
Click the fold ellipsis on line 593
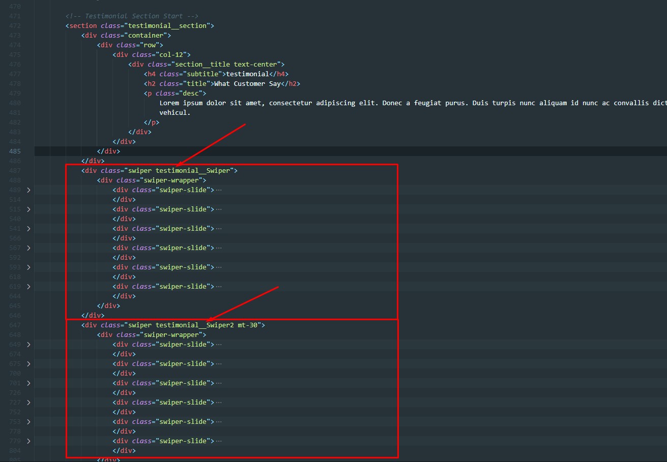(219, 267)
